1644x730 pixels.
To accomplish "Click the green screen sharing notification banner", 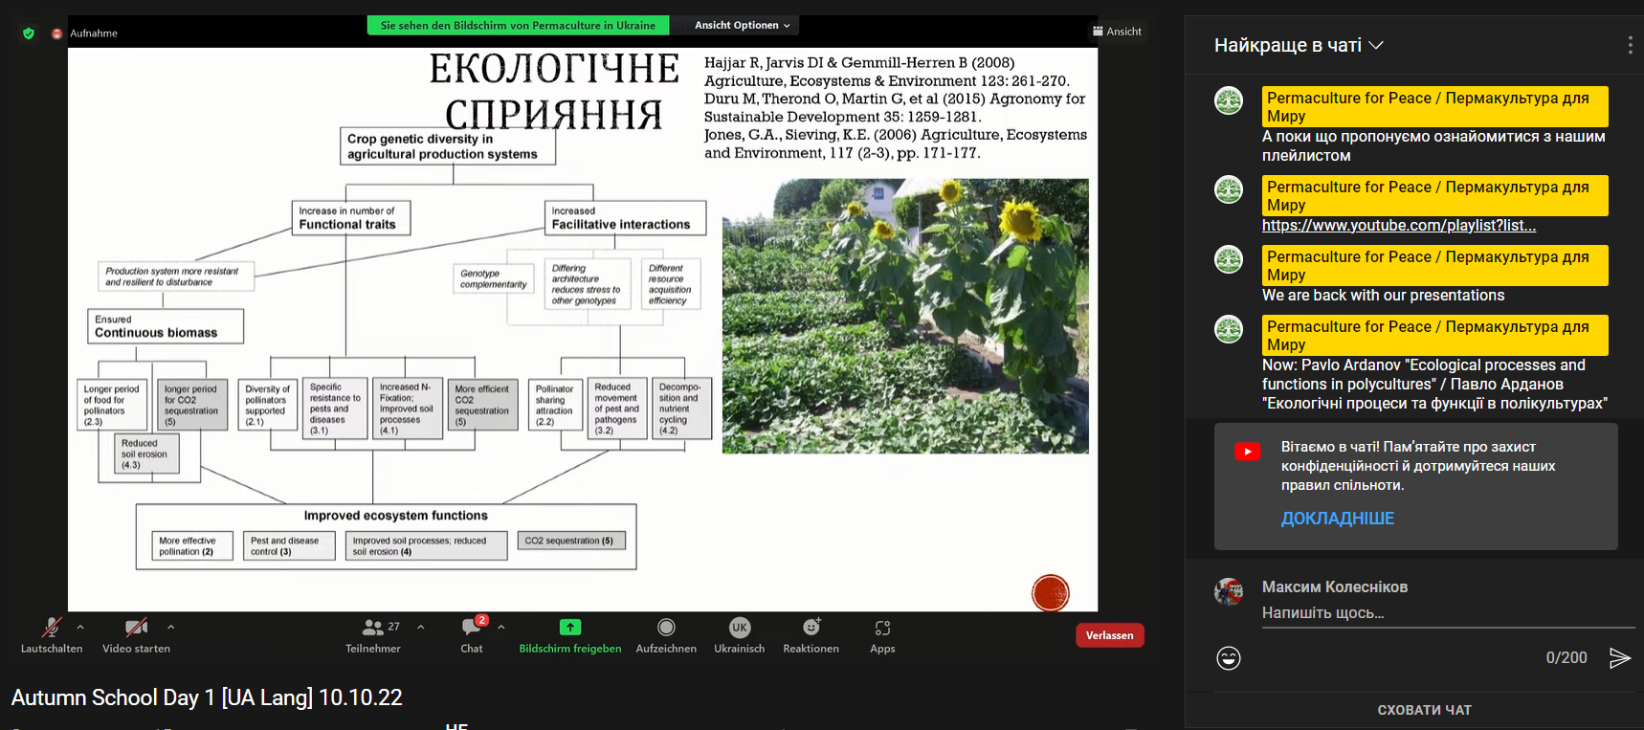I will [x=518, y=26].
